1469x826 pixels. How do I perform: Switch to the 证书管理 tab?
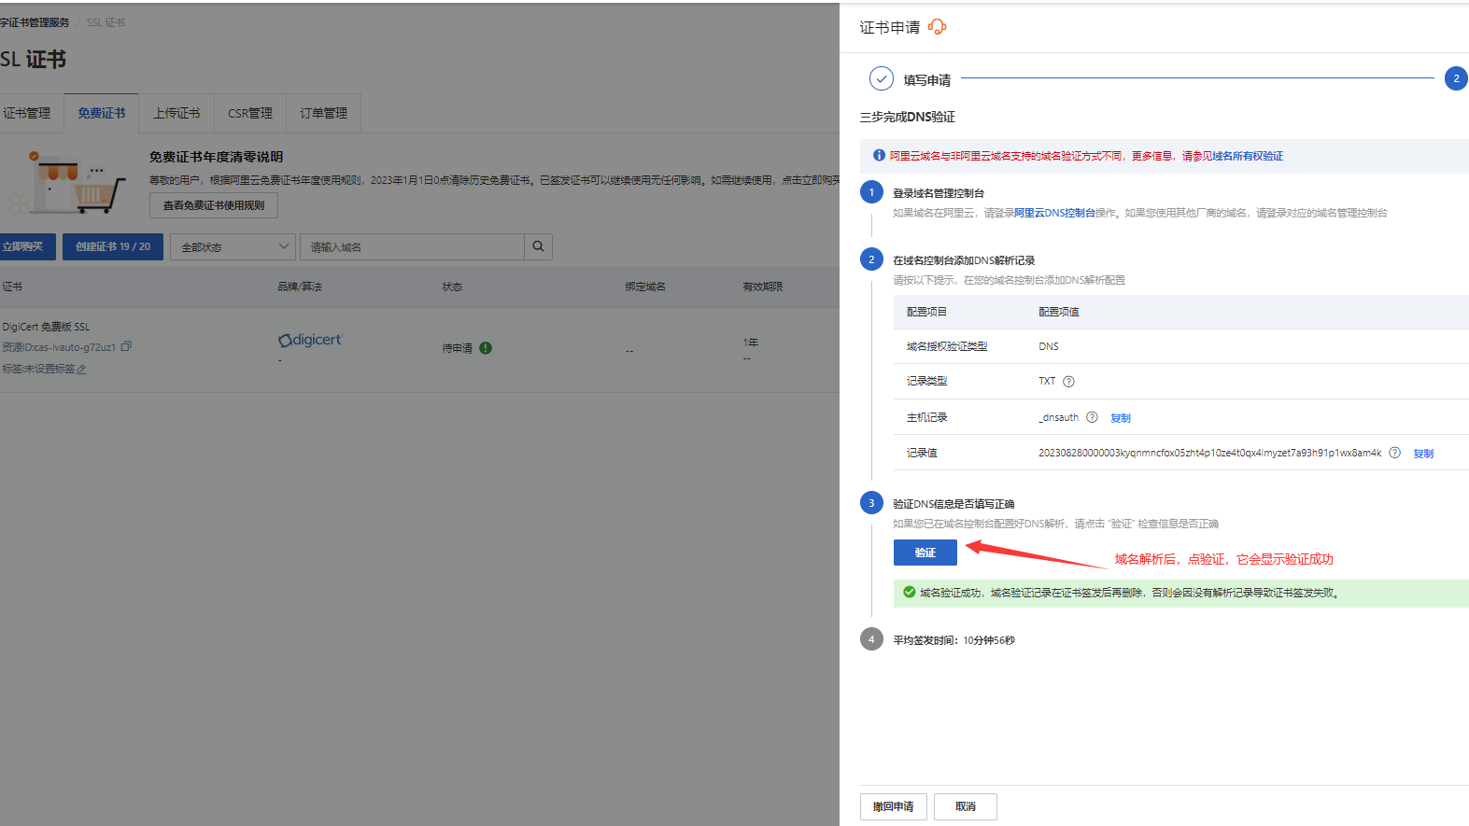(x=26, y=113)
